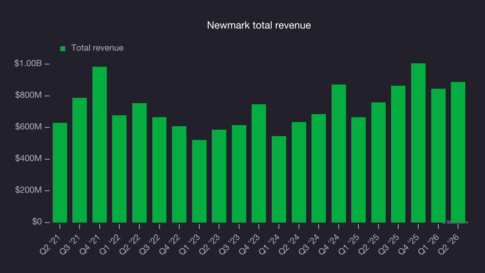Select the Q4 '22 revenue bar
Screen dimensions: 485x273
point(179,174)
